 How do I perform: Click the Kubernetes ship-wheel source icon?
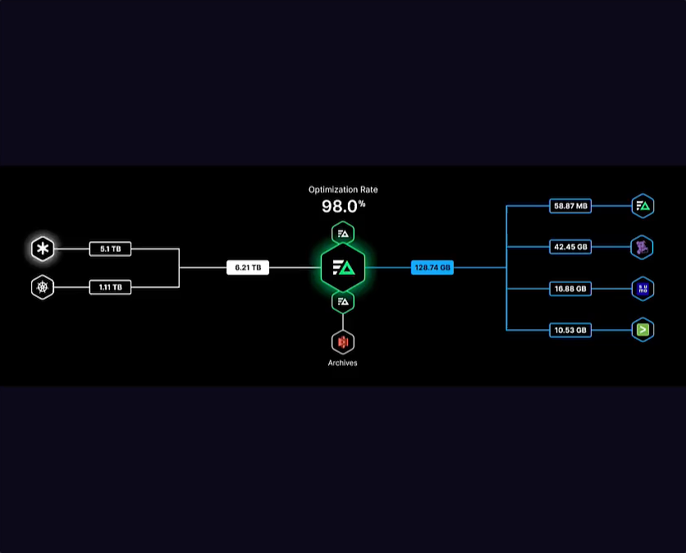click(43, 287)
